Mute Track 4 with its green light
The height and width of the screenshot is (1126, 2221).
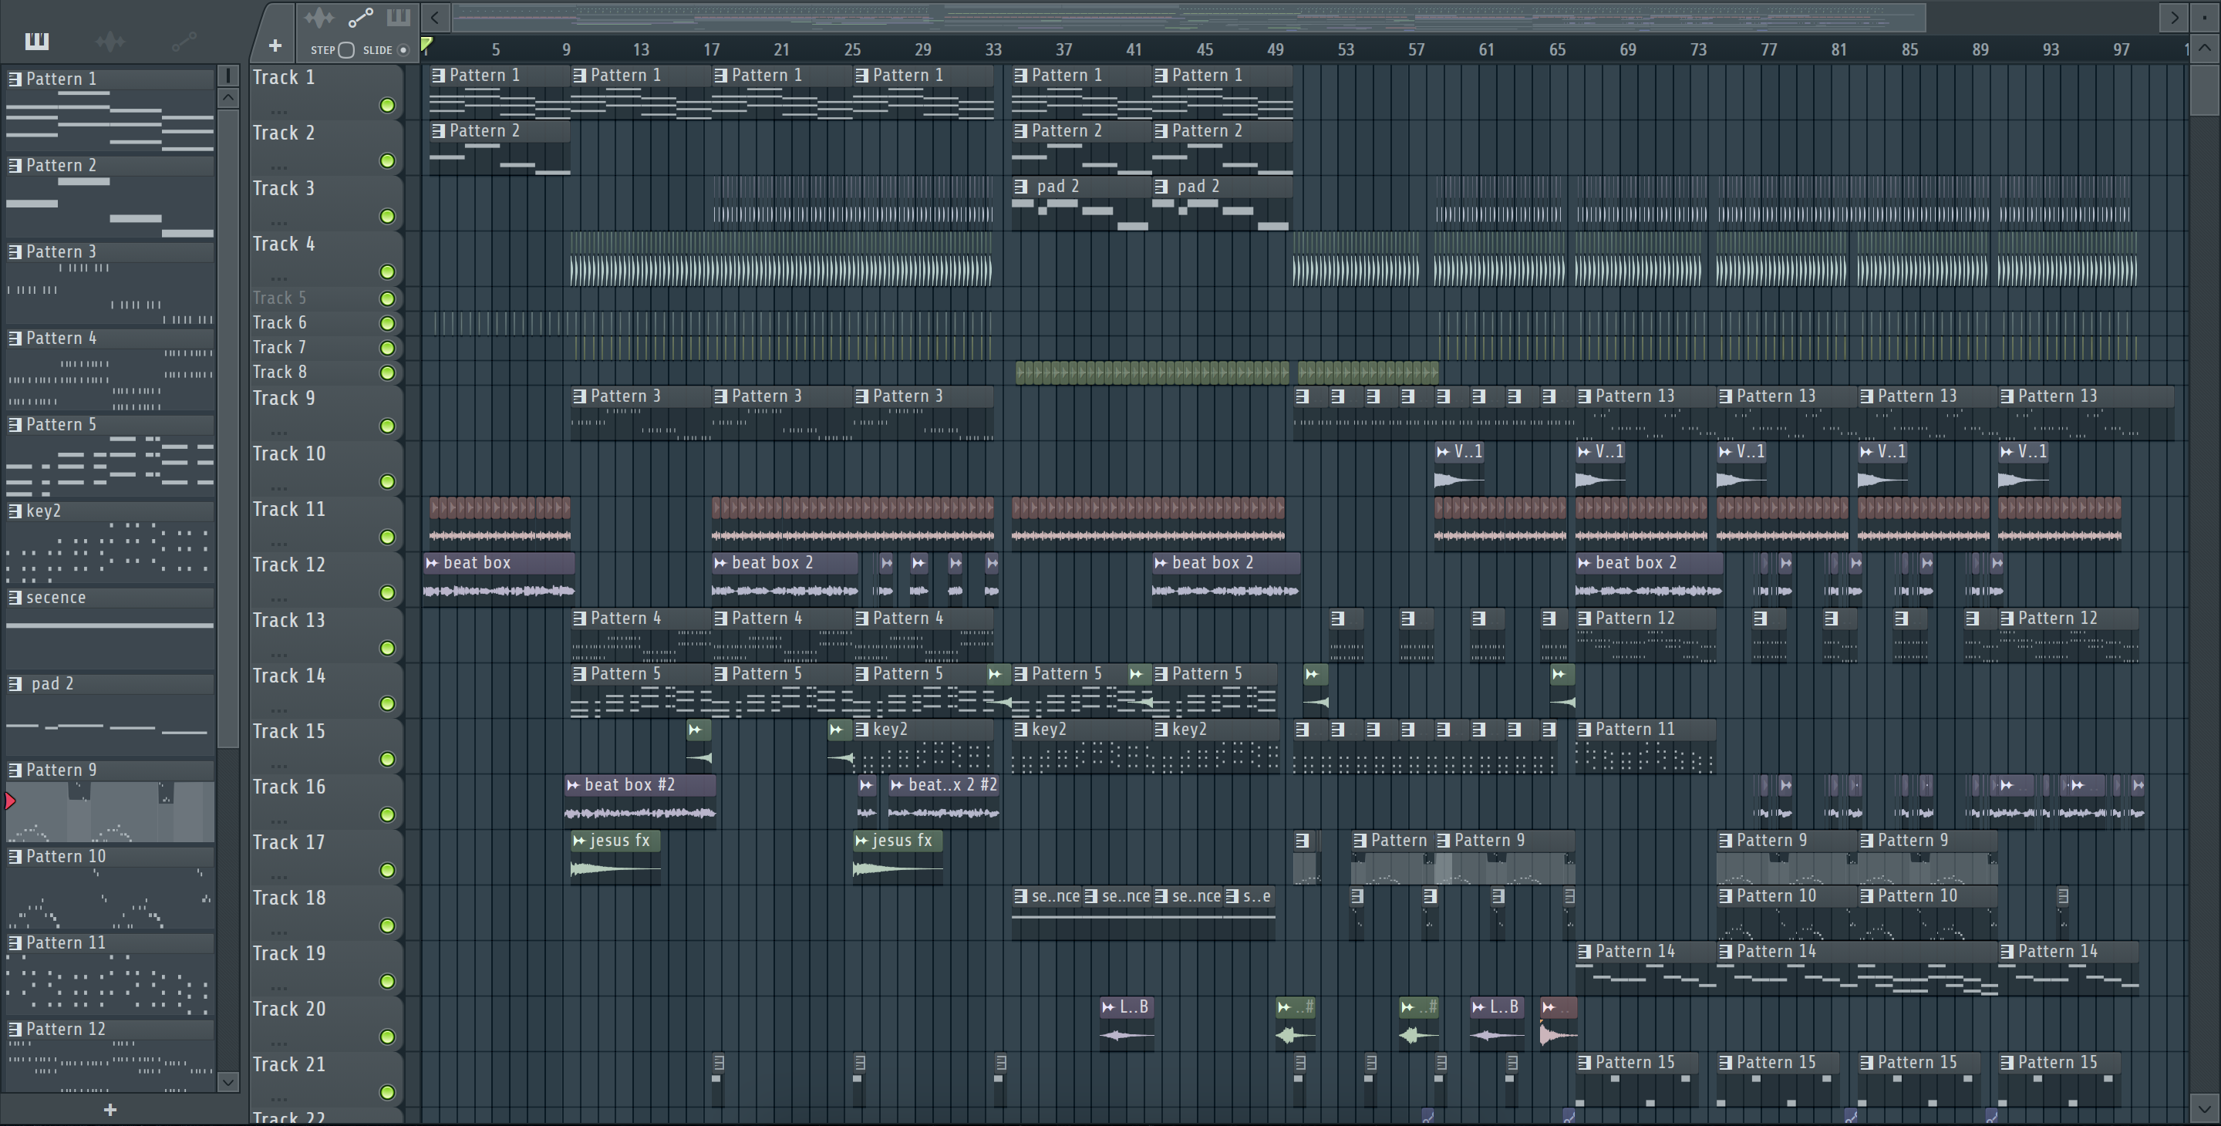388,271
